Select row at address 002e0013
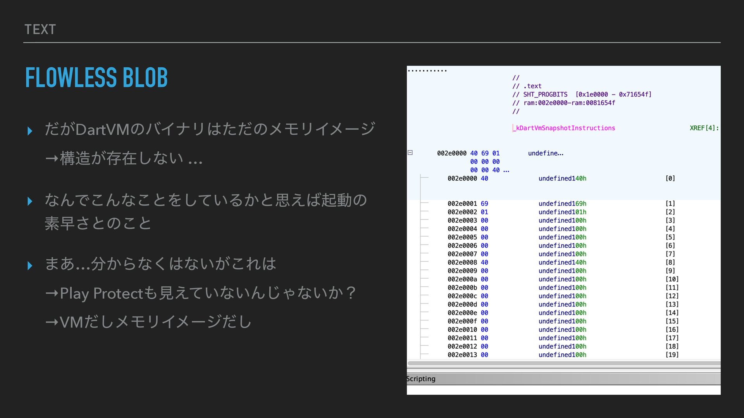This screenshot has height=418, width=744. tap(462, 355)
